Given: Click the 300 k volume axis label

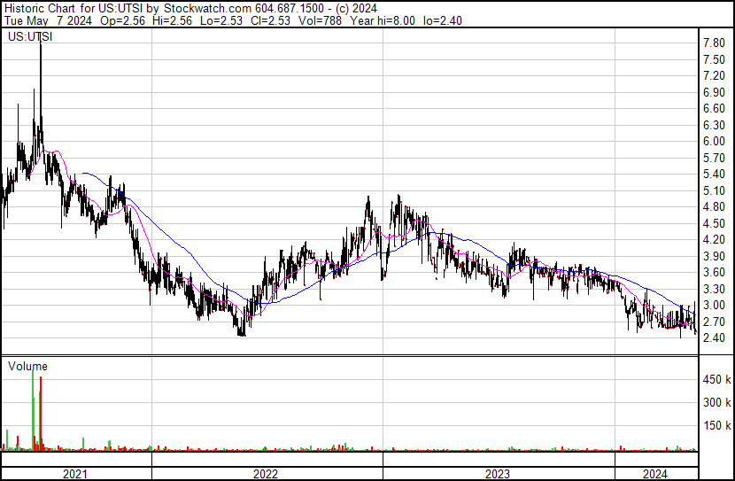Looking at the screenshot, I should pos(716,403).
